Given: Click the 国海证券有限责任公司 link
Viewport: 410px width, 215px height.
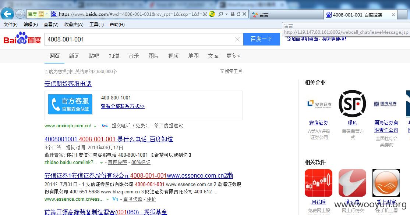Looking at the screenshot, I should 386,126.
